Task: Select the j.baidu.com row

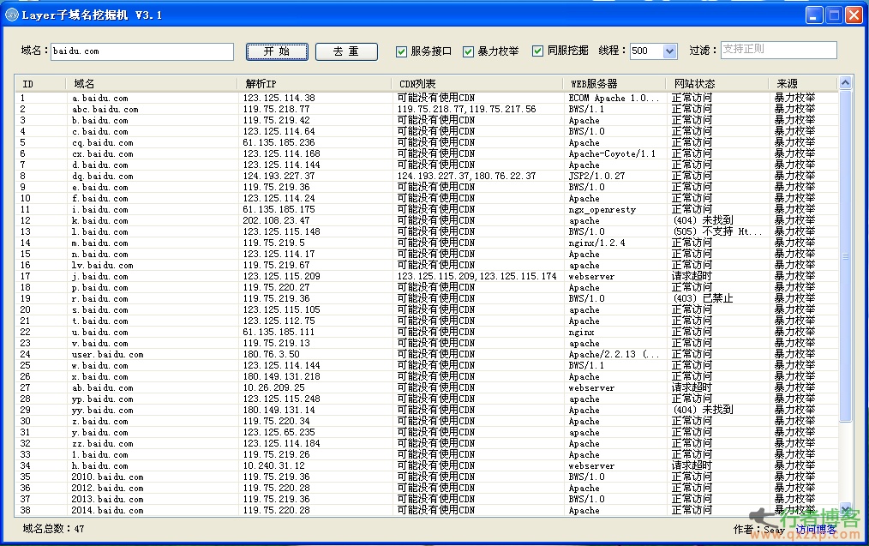Action: click(x=427, y=276)
